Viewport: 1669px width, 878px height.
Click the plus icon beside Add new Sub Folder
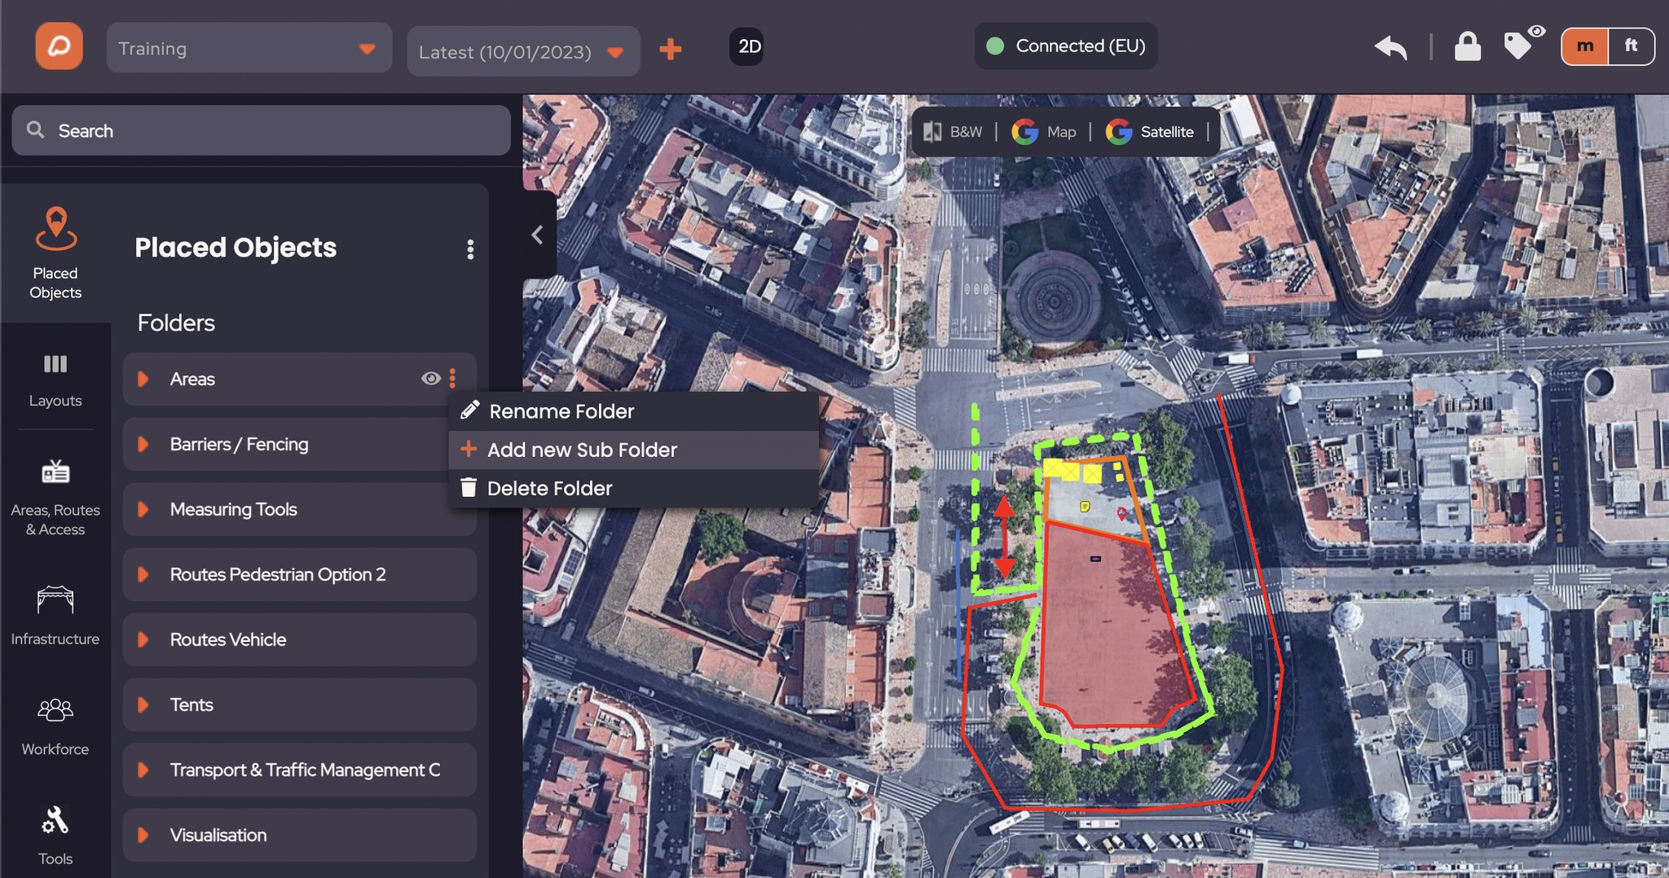click(x=469, y=449)
